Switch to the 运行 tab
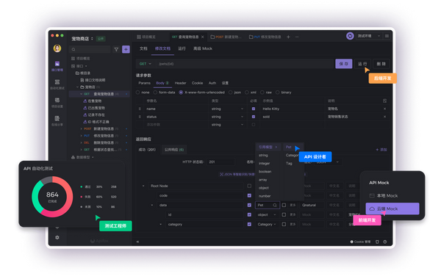This screenshot has height=279, width=441. 182,48
